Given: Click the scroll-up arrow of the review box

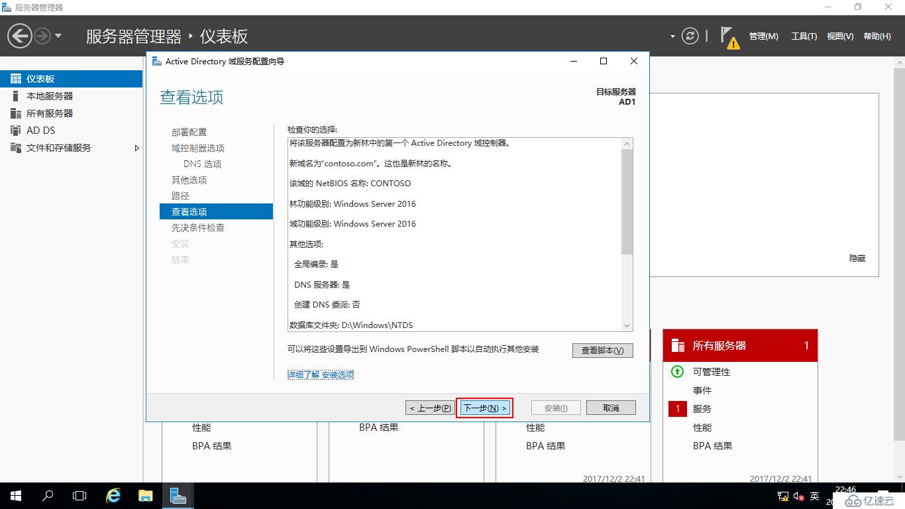Looking at the screenshot, I should (627, 144).
